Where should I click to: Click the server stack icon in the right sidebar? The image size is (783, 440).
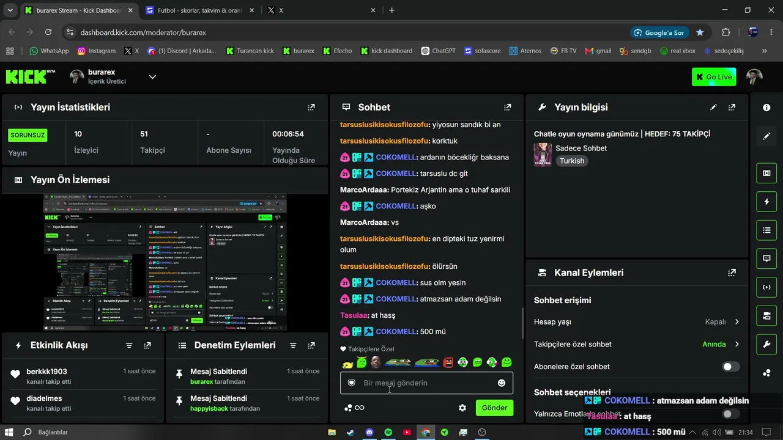[x=766, y=316]
